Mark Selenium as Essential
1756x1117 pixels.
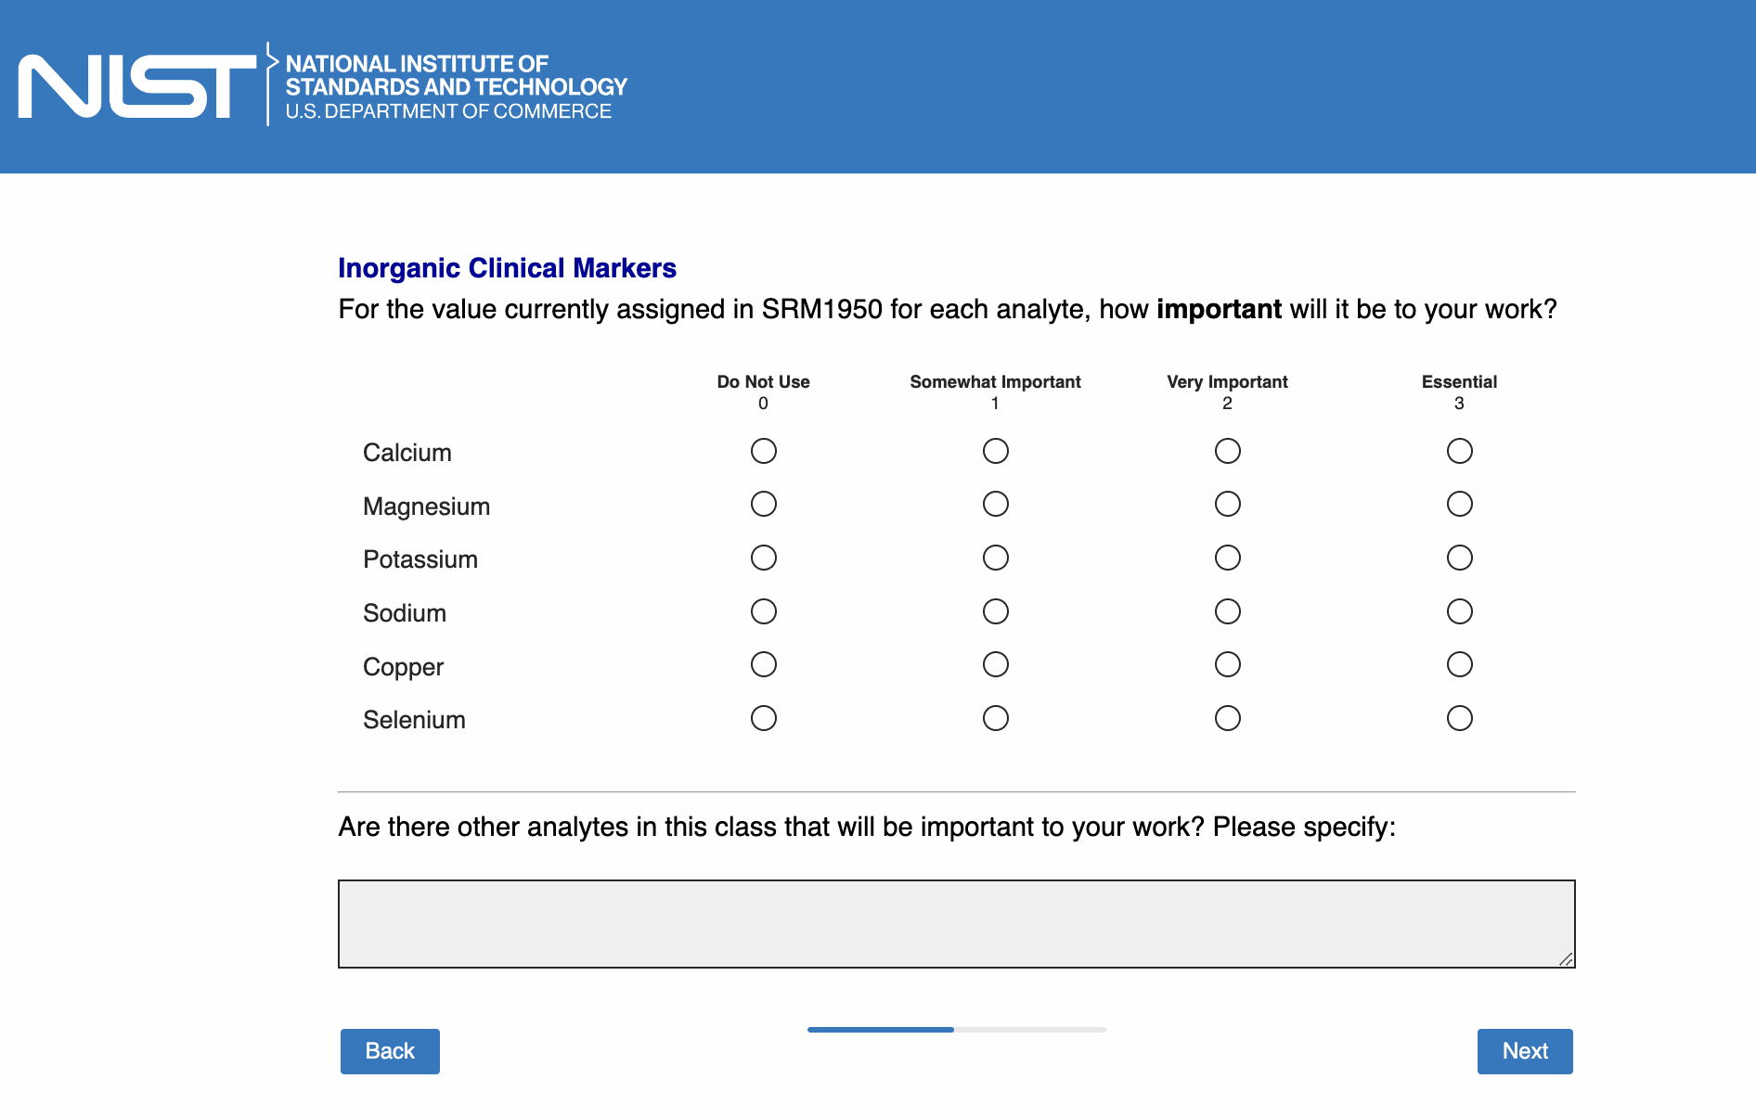(1459, 718)
